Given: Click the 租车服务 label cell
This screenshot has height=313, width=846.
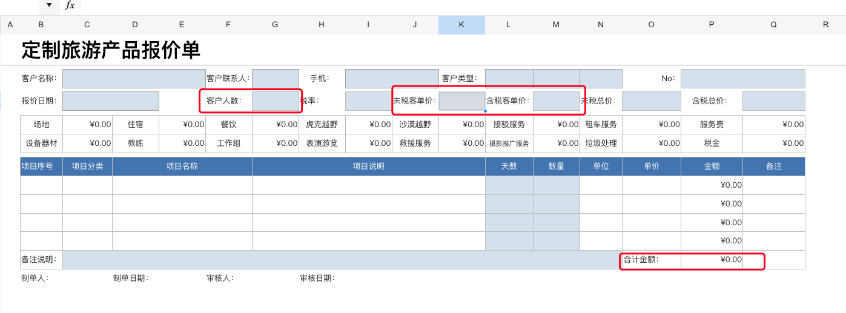Looking at the screenshot, I should pyautogui.click(x=601, y=125).
